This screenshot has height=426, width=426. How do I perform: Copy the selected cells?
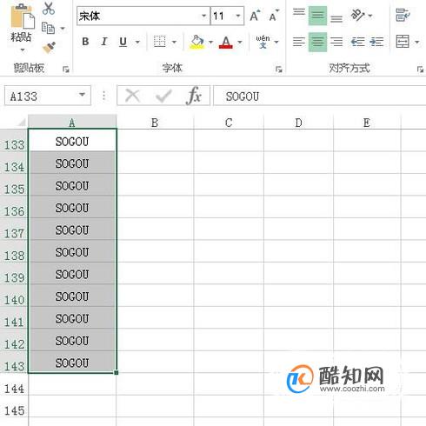[48, 28]
